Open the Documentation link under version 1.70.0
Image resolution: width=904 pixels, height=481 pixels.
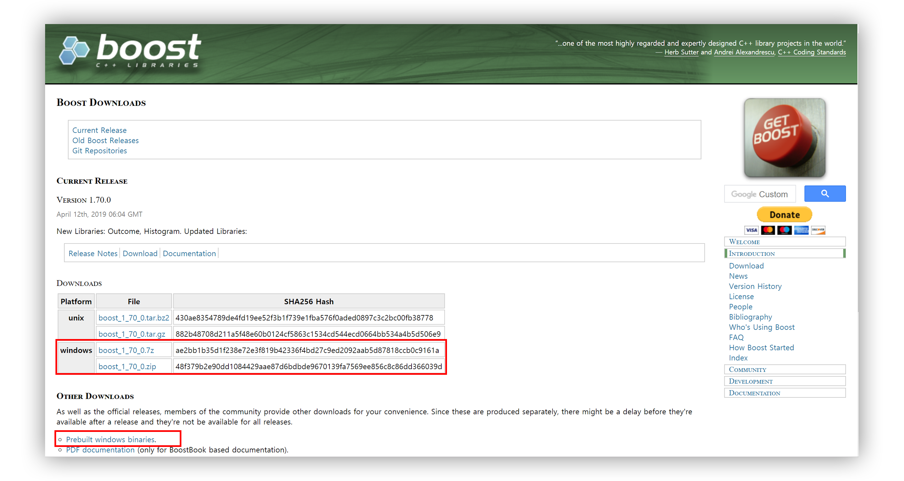tap(189, 253)
